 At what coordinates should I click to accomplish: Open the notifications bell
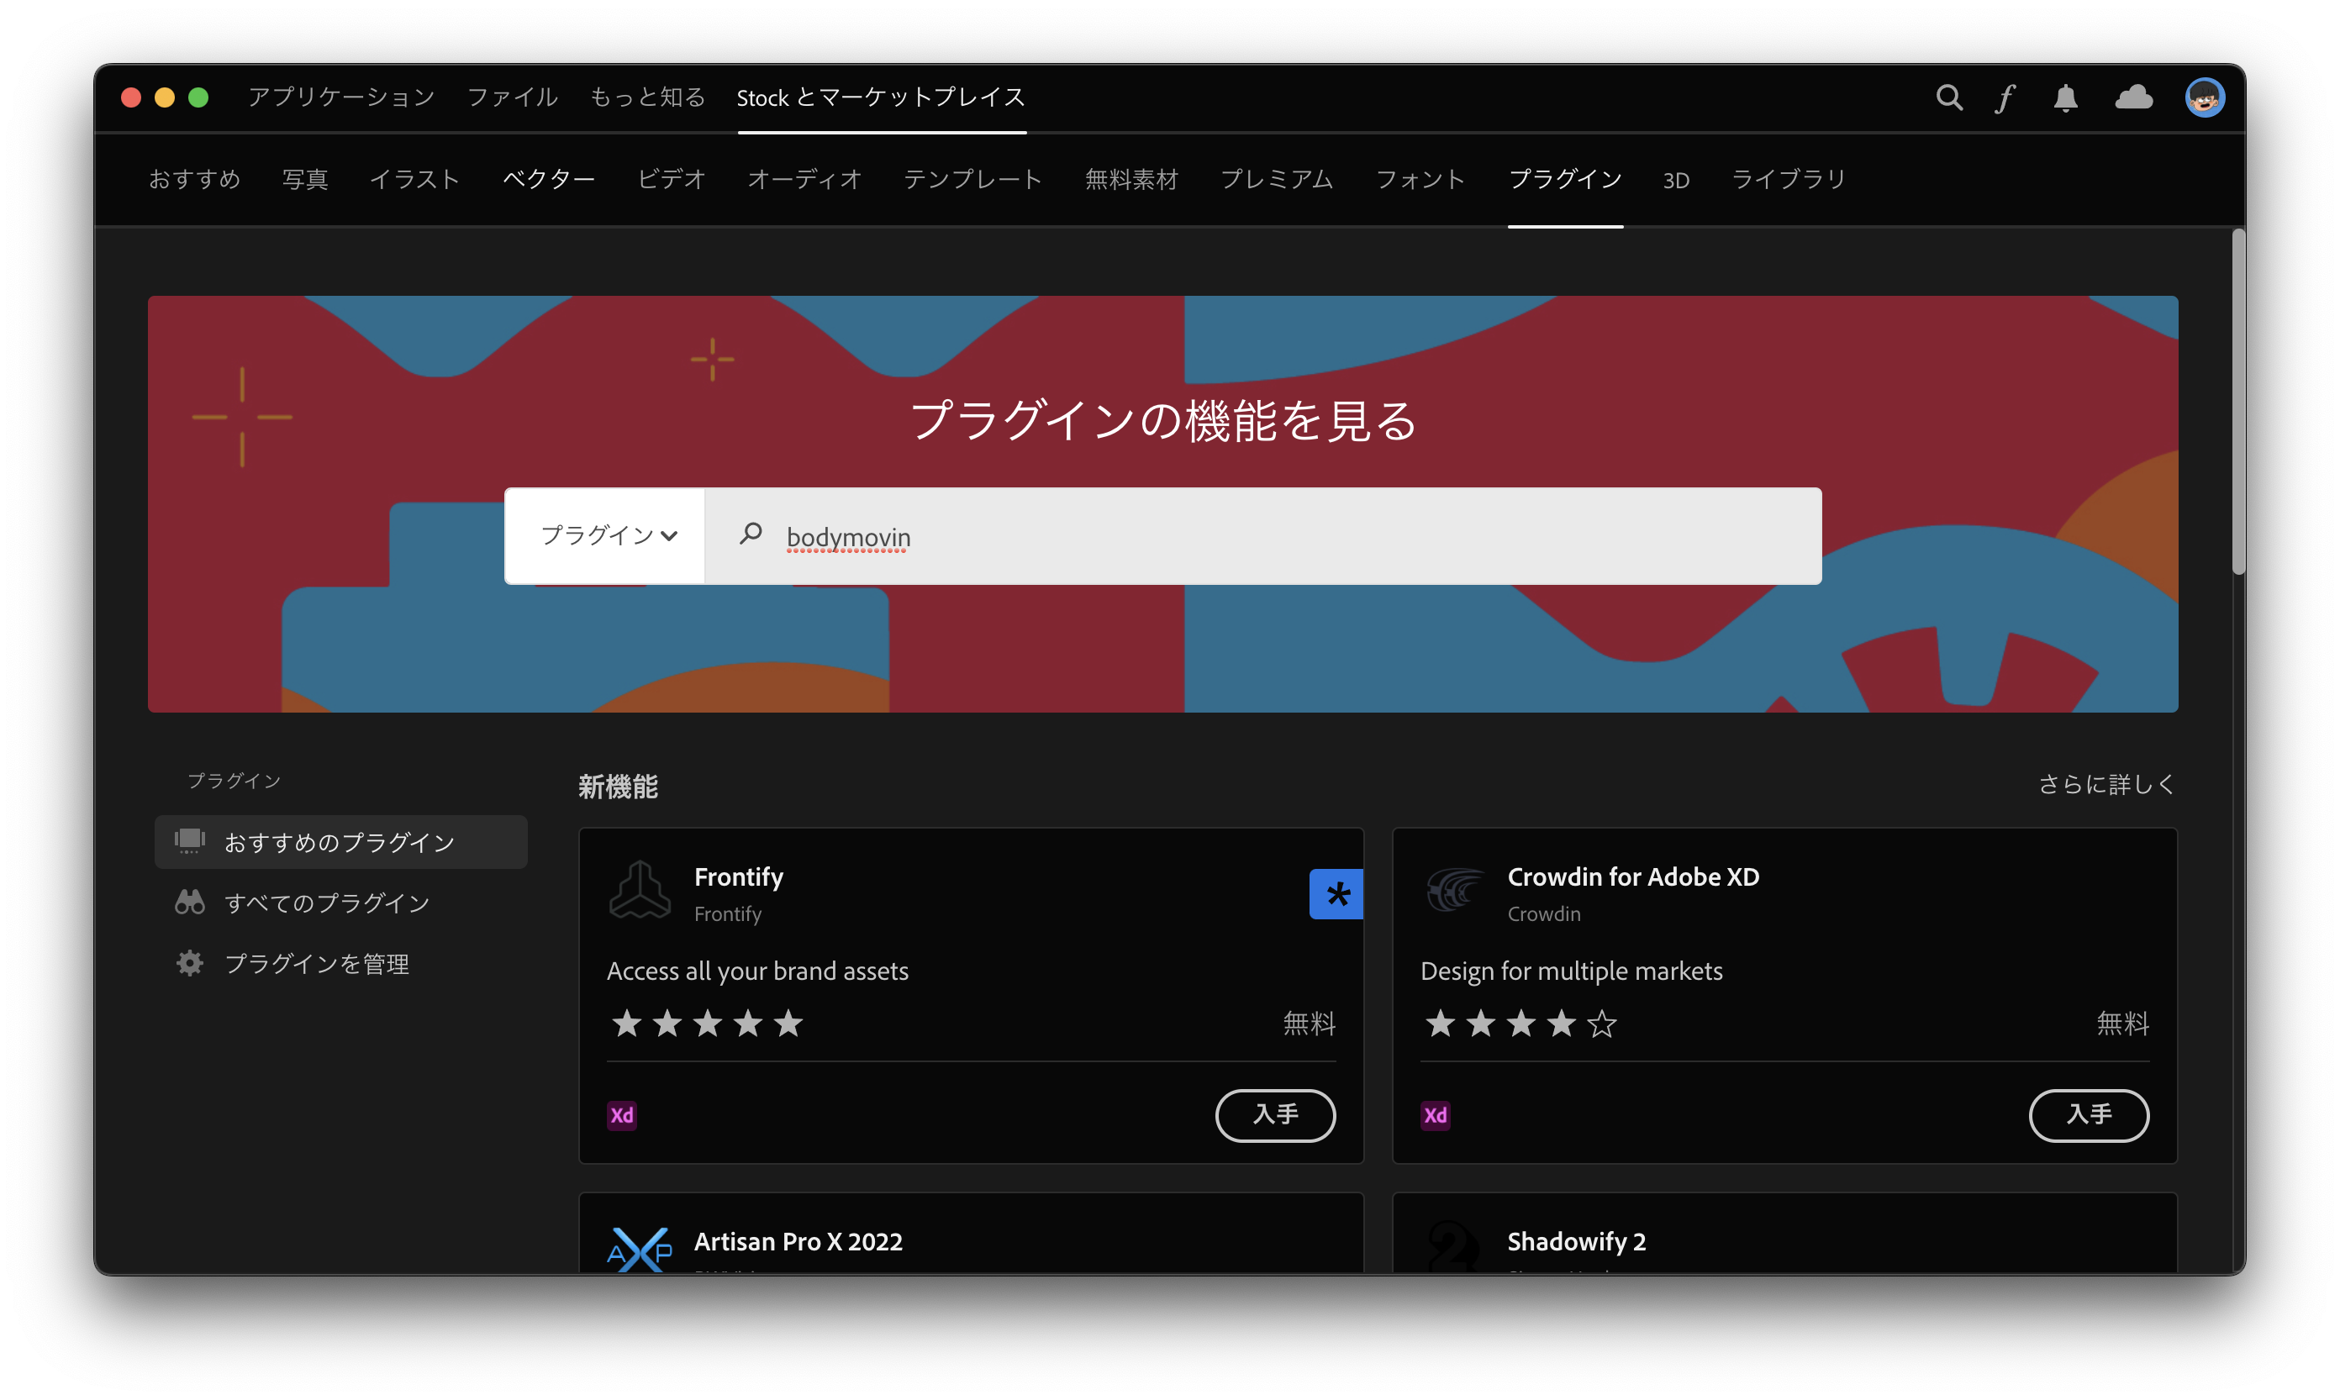point(2065,97)
